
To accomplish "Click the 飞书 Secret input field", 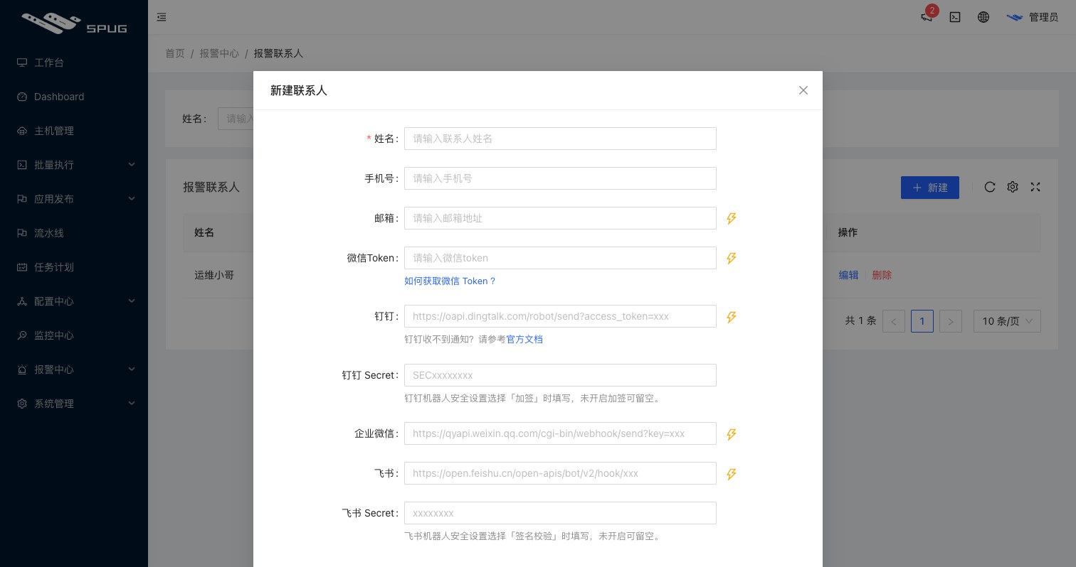I will (x=560, y=513).
